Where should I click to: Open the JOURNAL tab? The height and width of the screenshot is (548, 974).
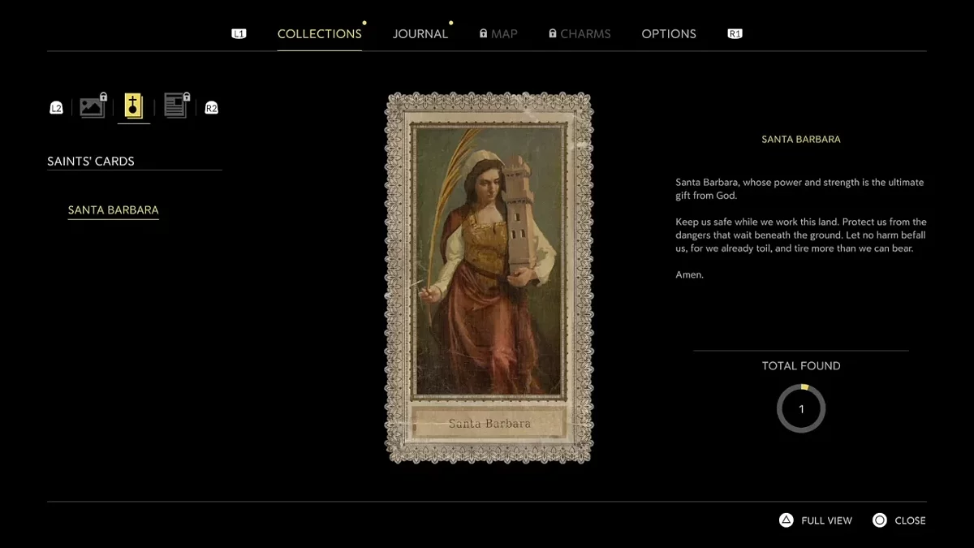point(420,34)
